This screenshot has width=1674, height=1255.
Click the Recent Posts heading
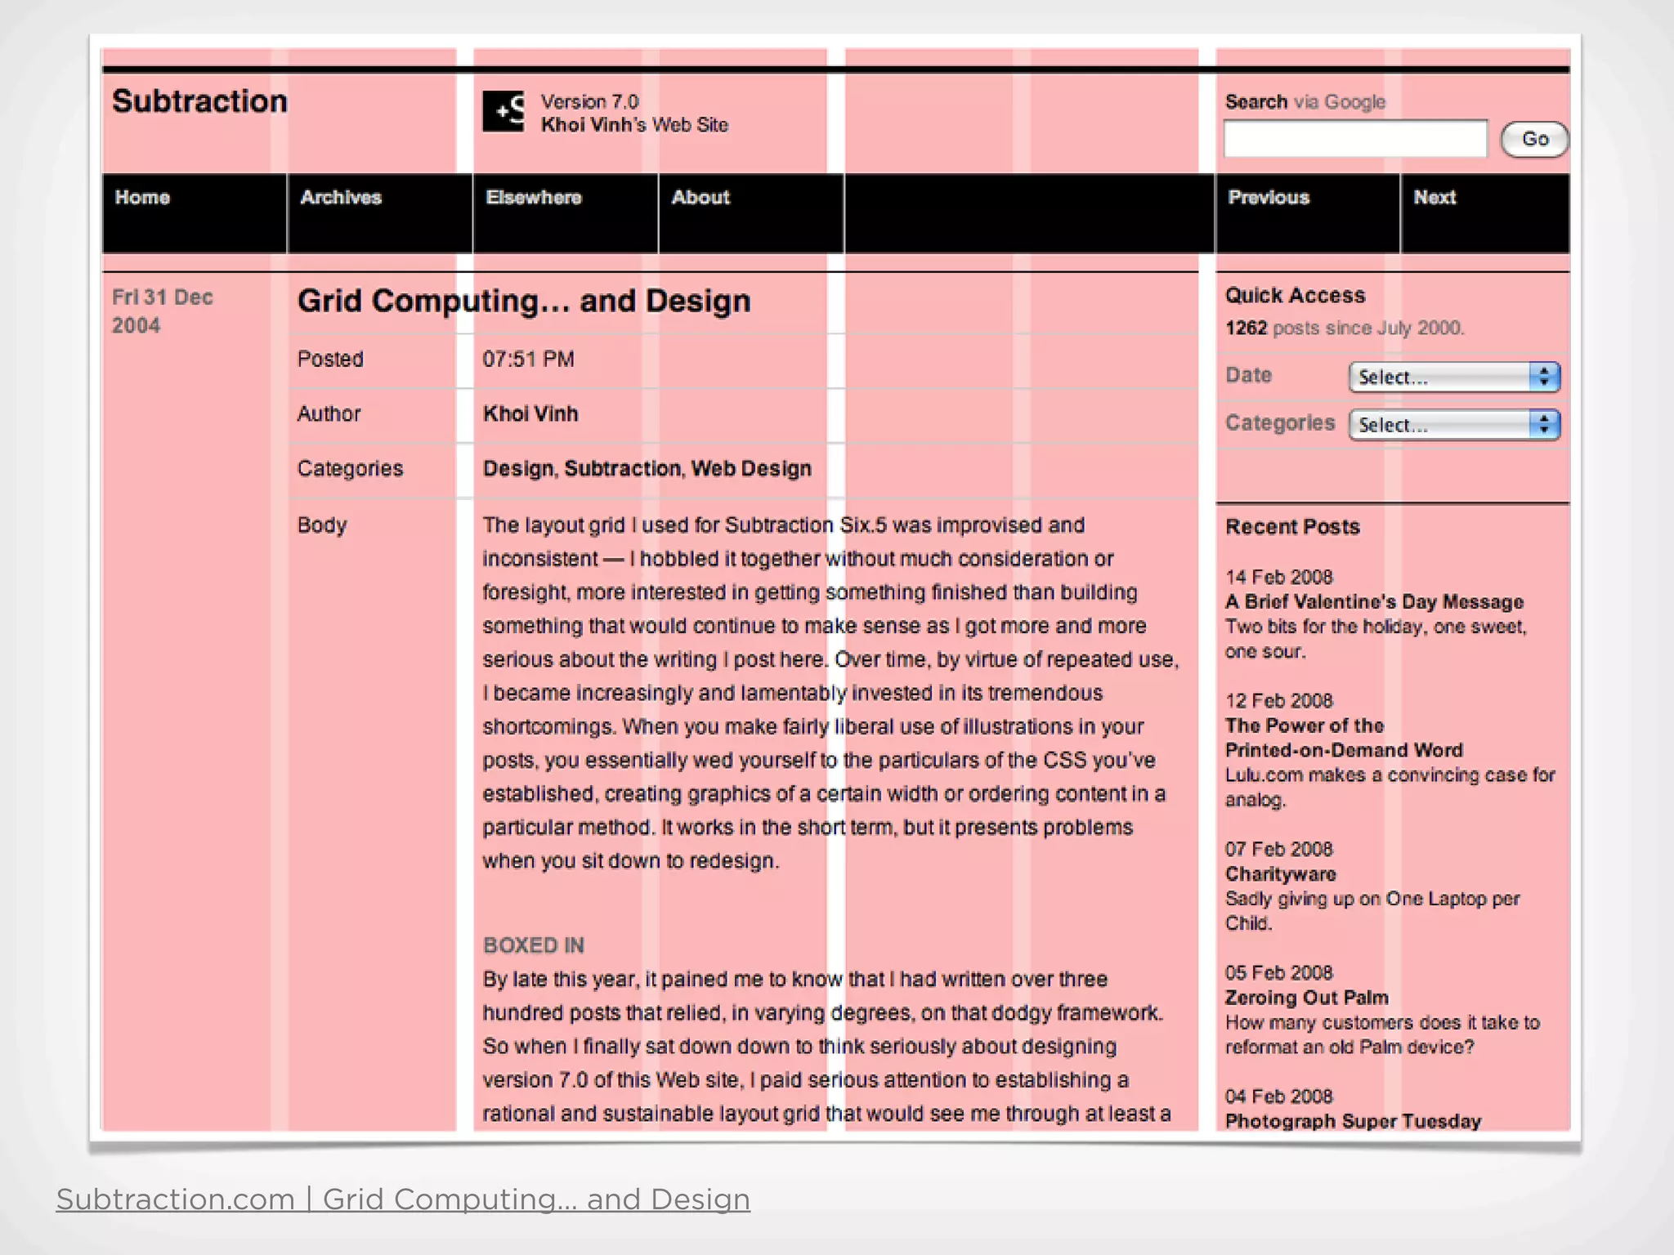point(1292,527)
